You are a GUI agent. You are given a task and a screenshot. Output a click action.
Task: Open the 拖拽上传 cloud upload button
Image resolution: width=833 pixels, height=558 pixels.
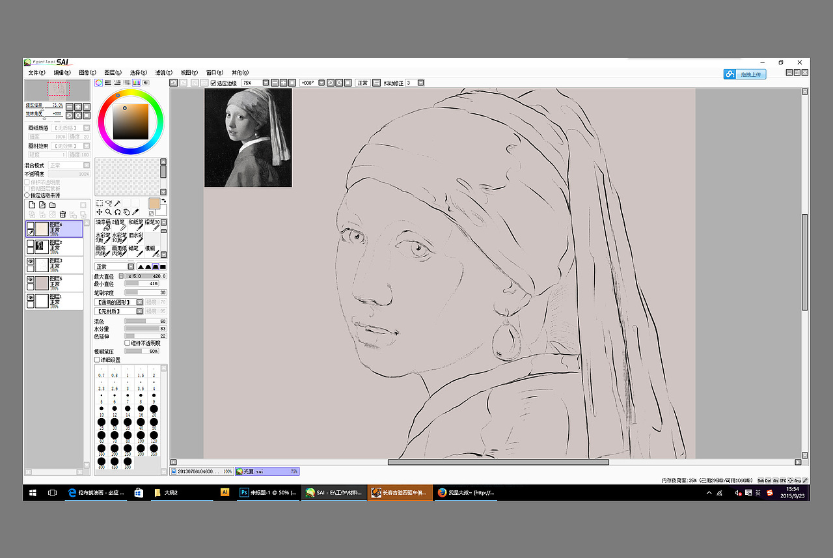[744, 74]
